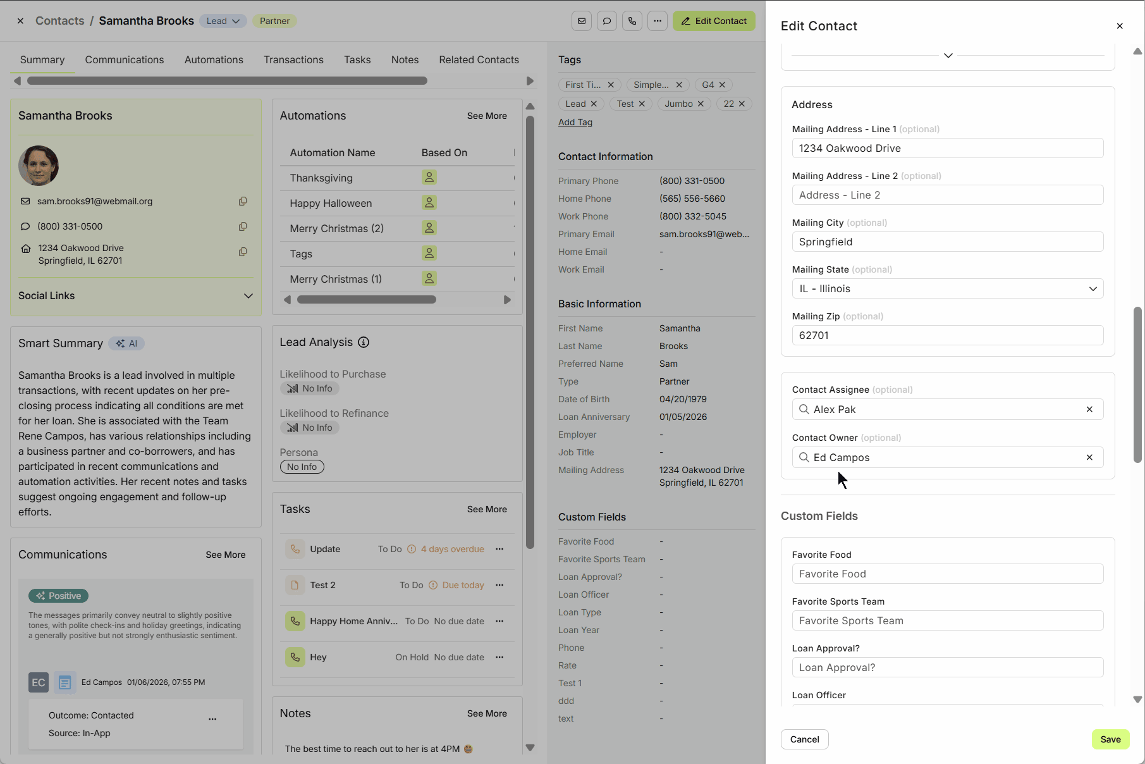Click the phone call icon in the header

click(x=632, y=21)
